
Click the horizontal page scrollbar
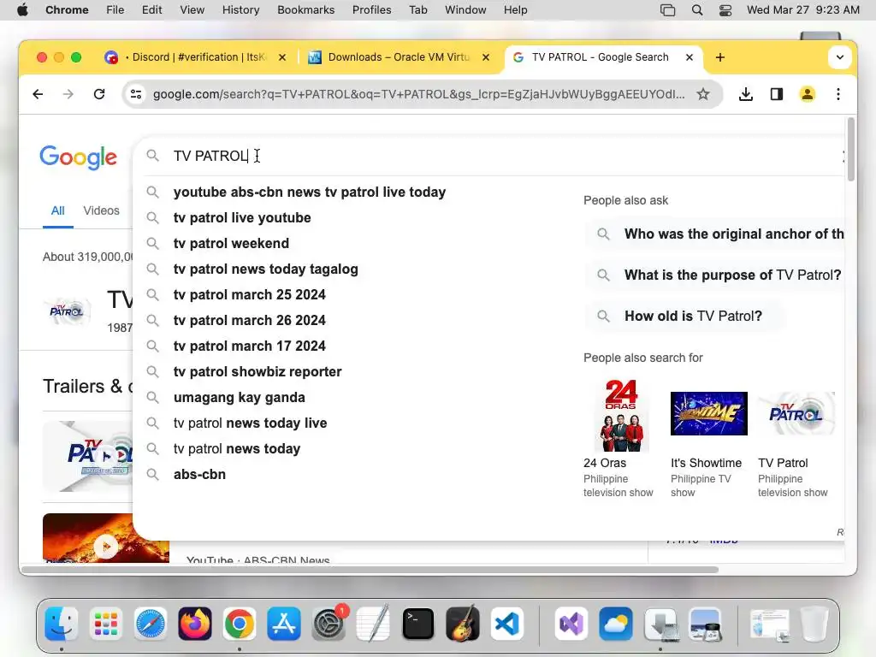point(370,570)
